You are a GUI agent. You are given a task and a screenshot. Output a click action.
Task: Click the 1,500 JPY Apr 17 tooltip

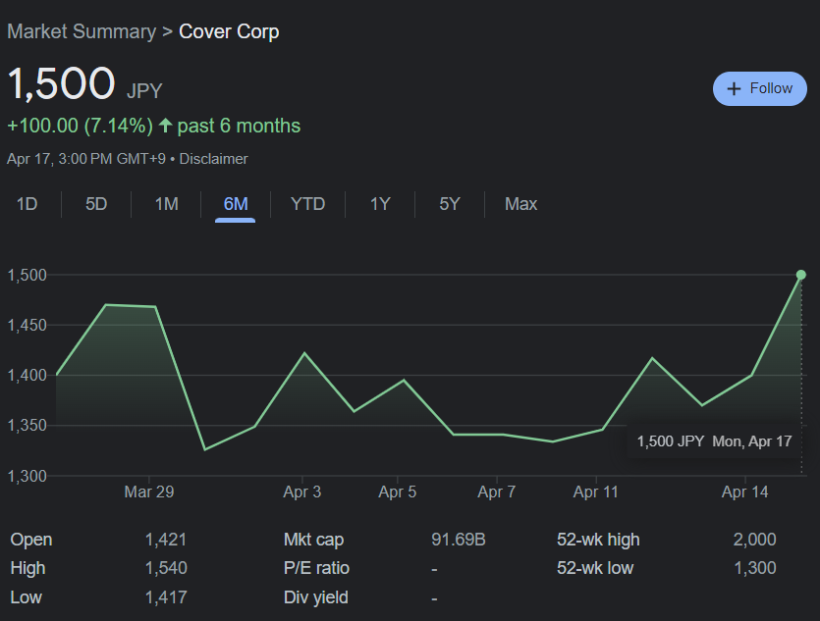point(714,441)
